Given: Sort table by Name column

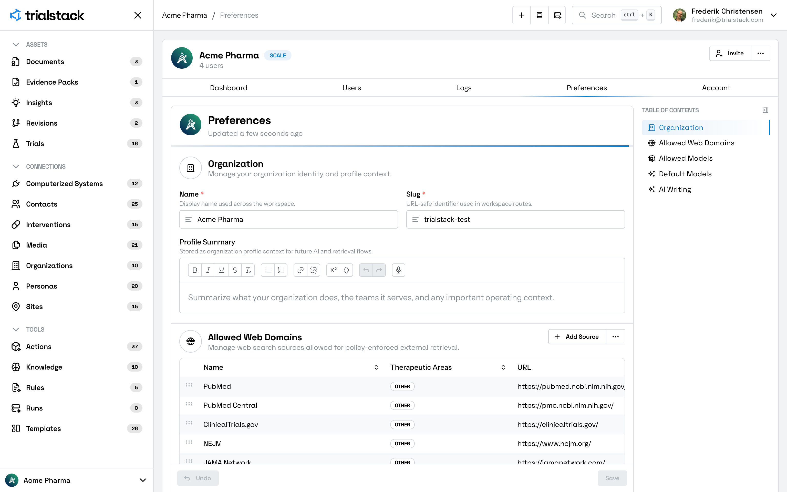Looking at the screenshot, I should [376, 367].
